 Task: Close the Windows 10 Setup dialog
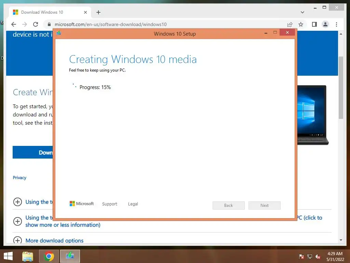287,33
